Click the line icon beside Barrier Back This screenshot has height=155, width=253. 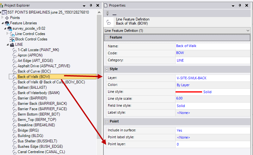(x=15, y=104)
